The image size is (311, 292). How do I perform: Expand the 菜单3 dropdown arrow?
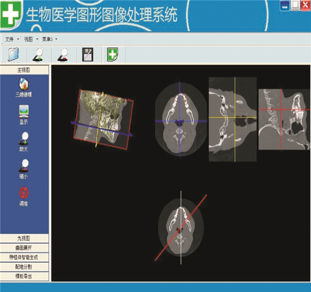[x=56, y=39]
